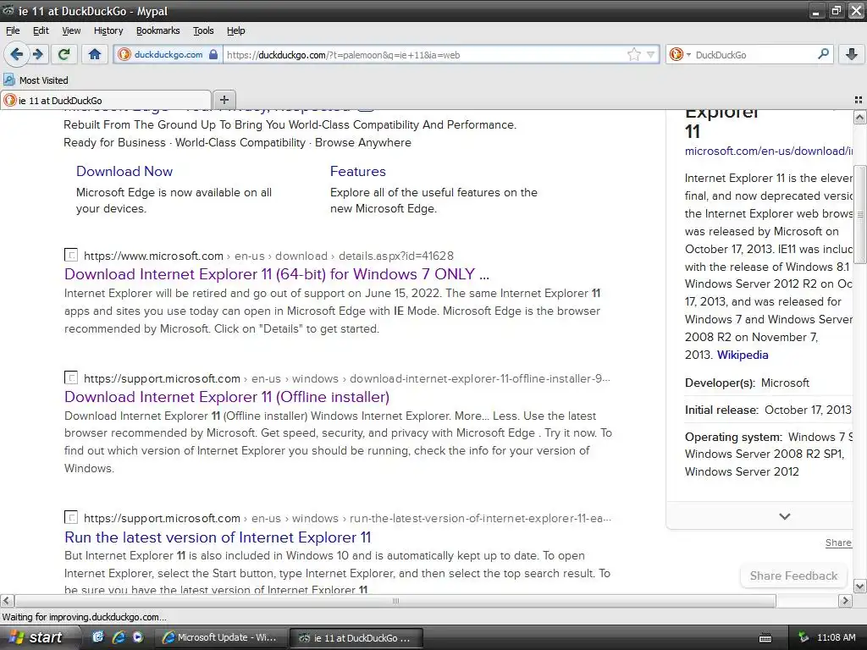Image resolution: width=867 pixels, height=650 pixels.
Task: Click the page scroll up arrow
Action: coord(859,117)
